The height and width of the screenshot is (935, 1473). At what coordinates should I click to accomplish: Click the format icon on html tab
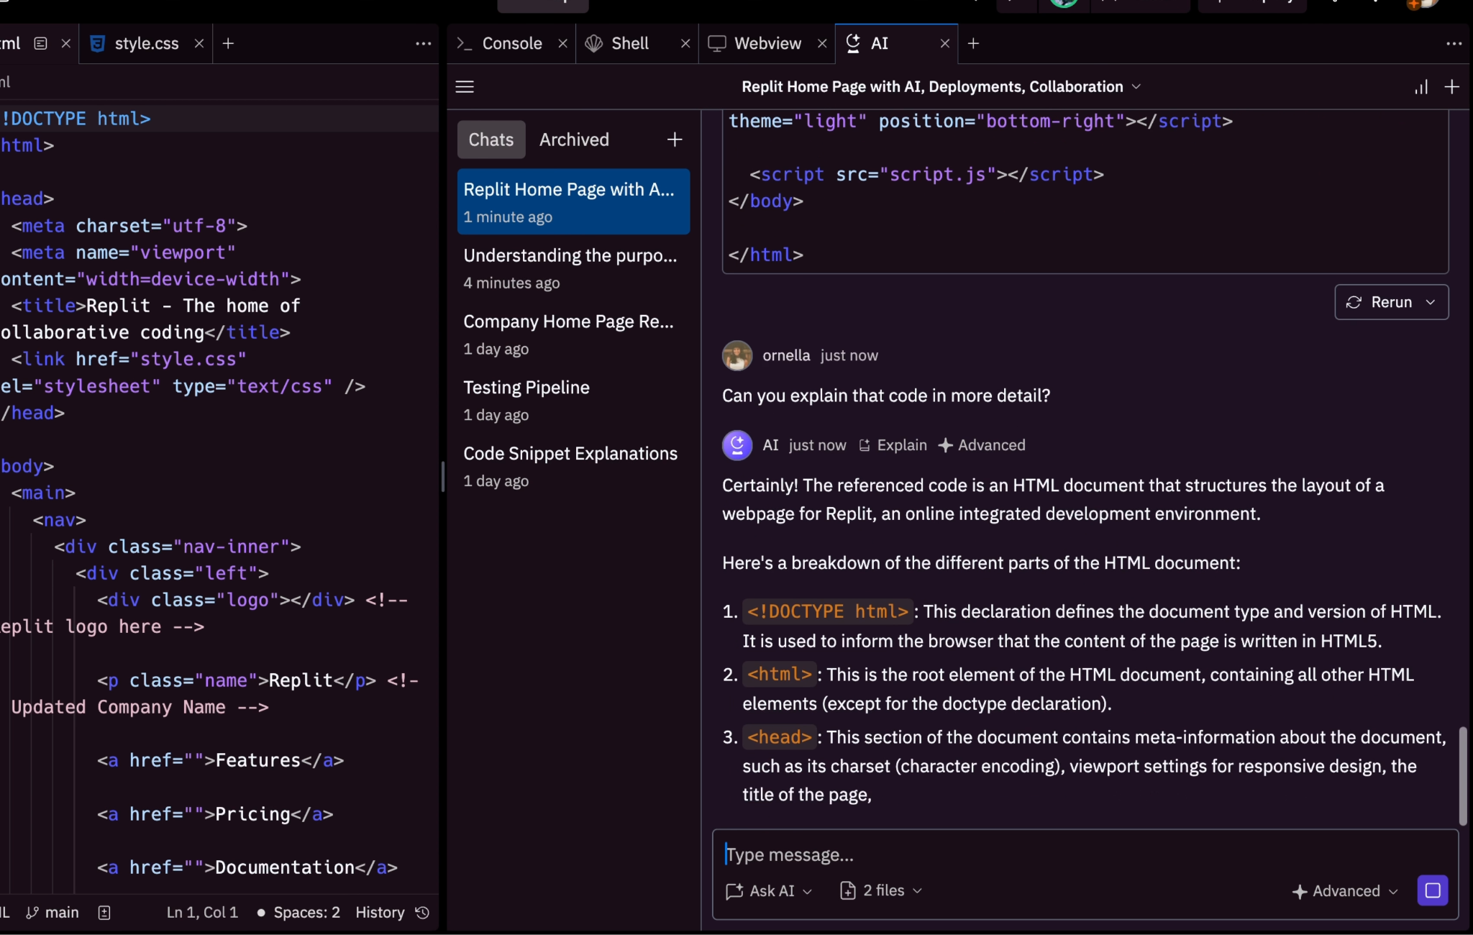(40, 43)
